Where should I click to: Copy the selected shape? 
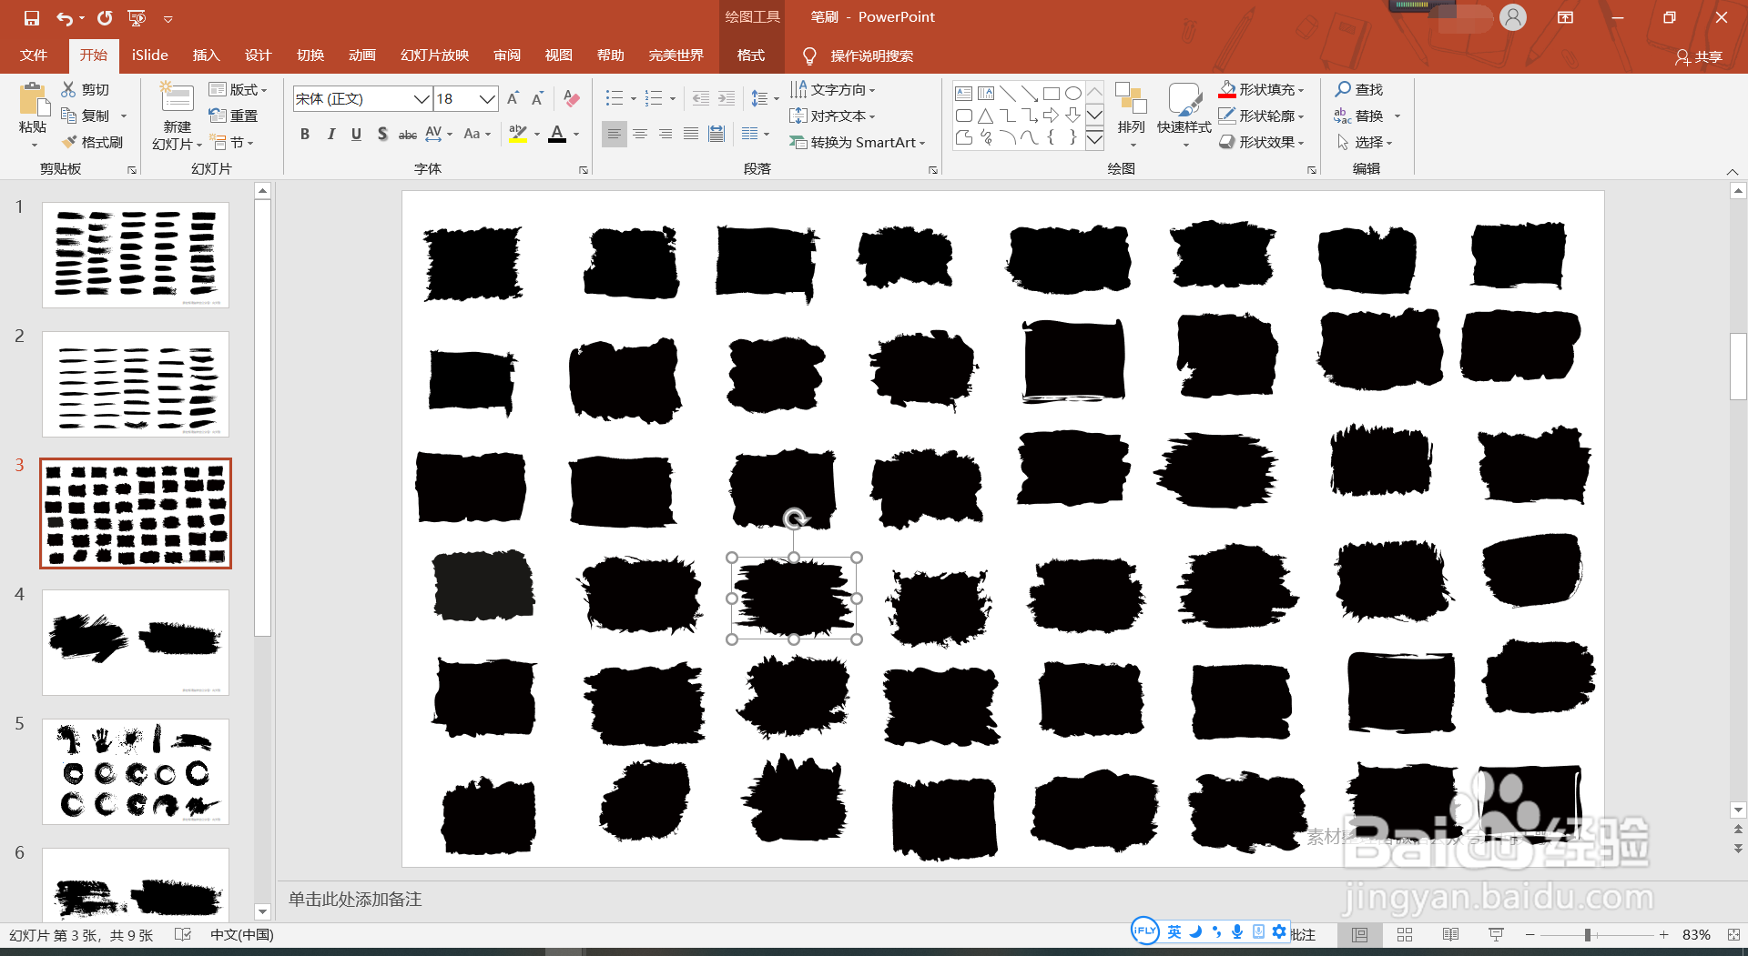tap(85, 116)
